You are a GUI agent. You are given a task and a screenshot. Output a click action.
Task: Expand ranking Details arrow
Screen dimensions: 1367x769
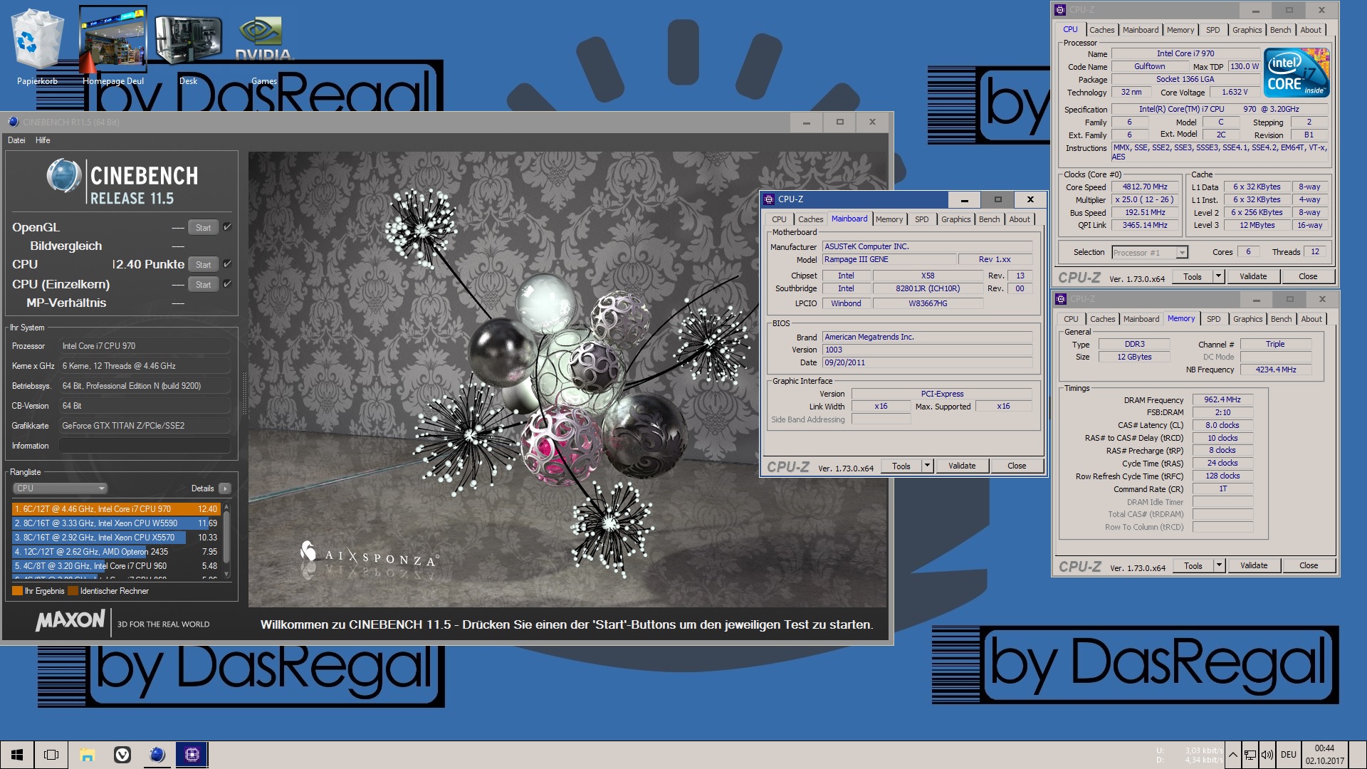pos(225,488)
